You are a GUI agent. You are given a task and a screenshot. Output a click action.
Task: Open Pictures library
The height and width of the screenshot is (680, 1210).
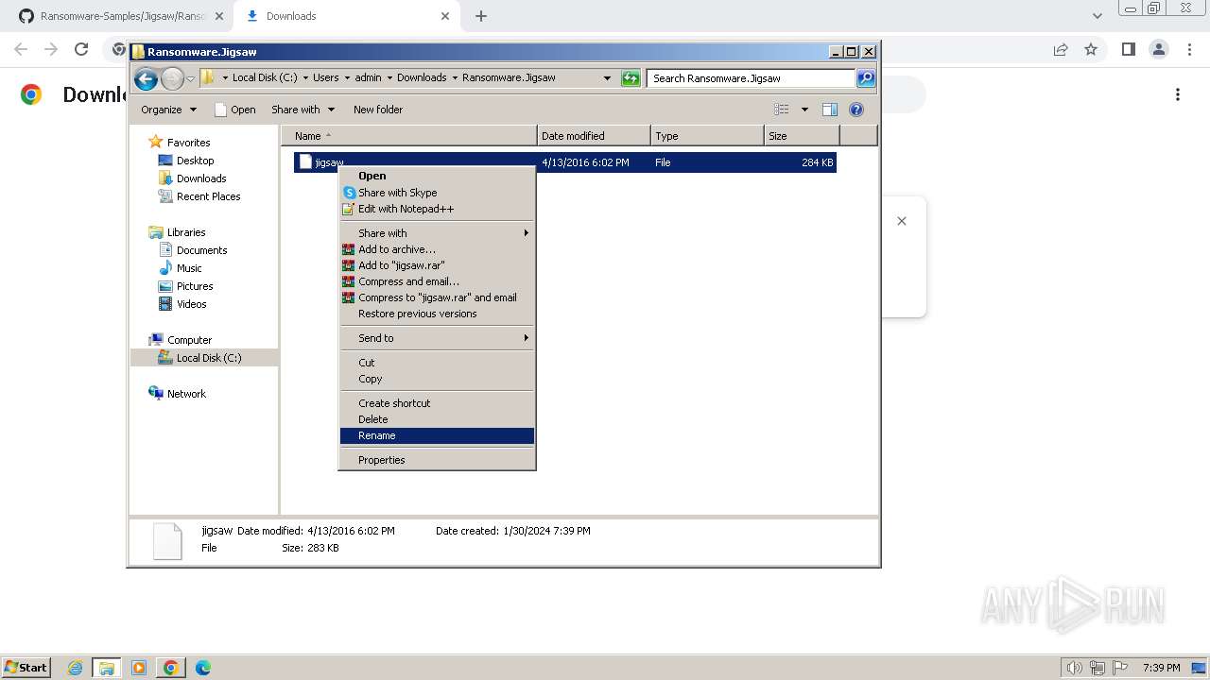(195, 286)
